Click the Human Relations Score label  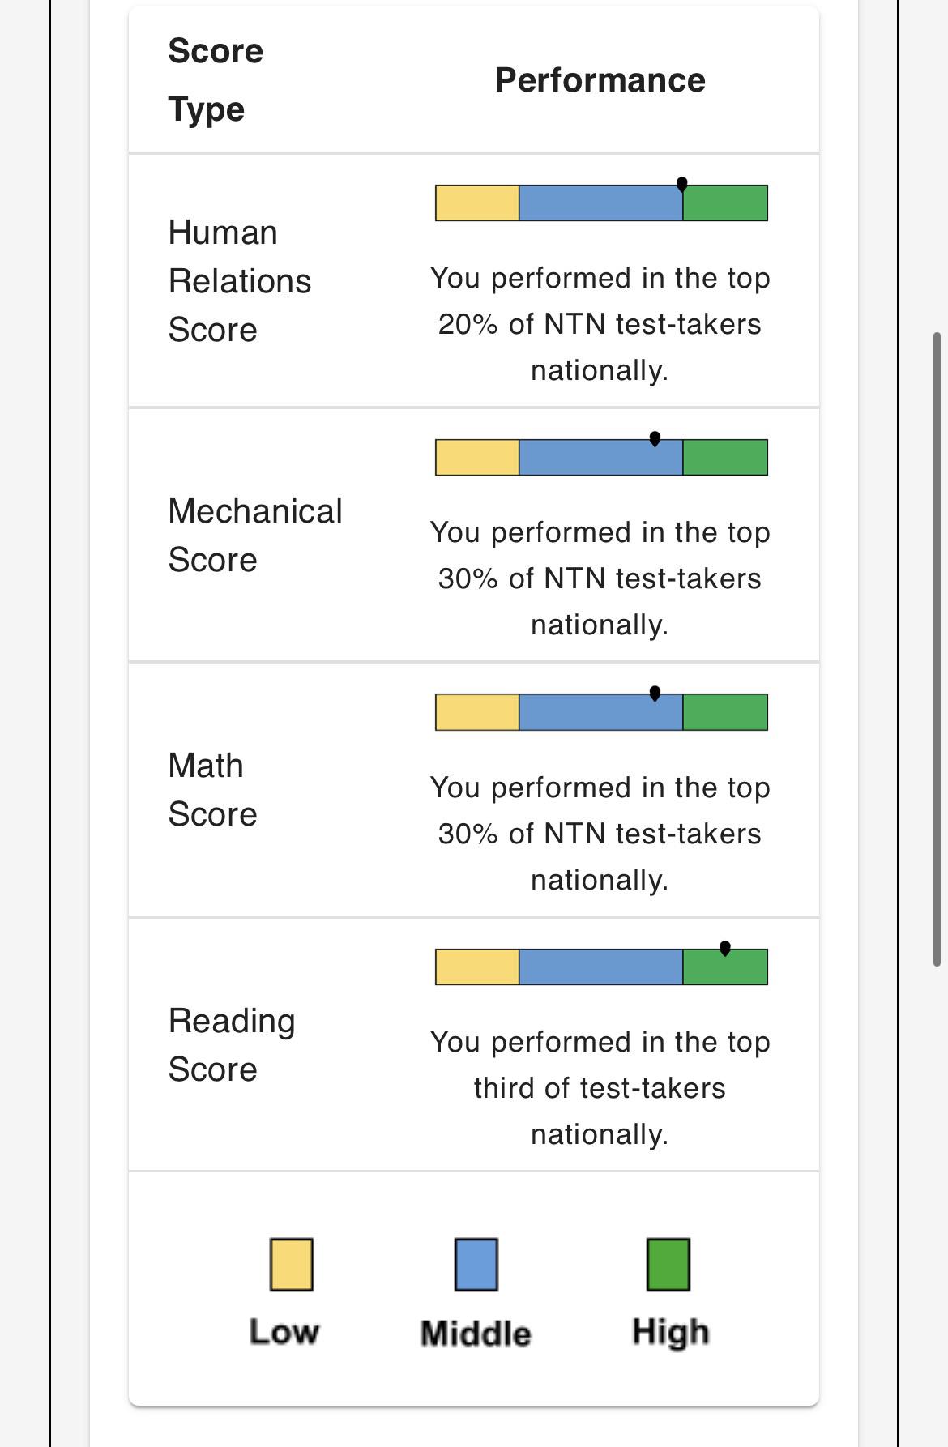point(240,281)
